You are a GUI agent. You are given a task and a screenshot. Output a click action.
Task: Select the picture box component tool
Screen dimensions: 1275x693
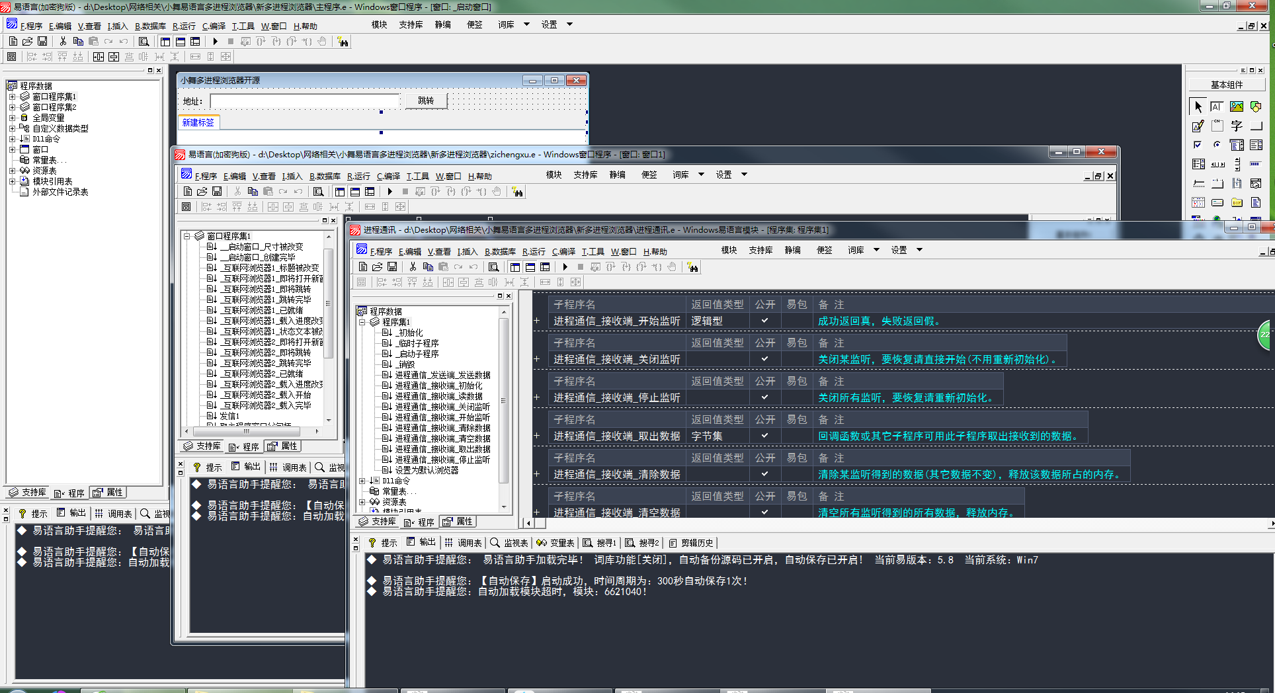[1237, 106]
